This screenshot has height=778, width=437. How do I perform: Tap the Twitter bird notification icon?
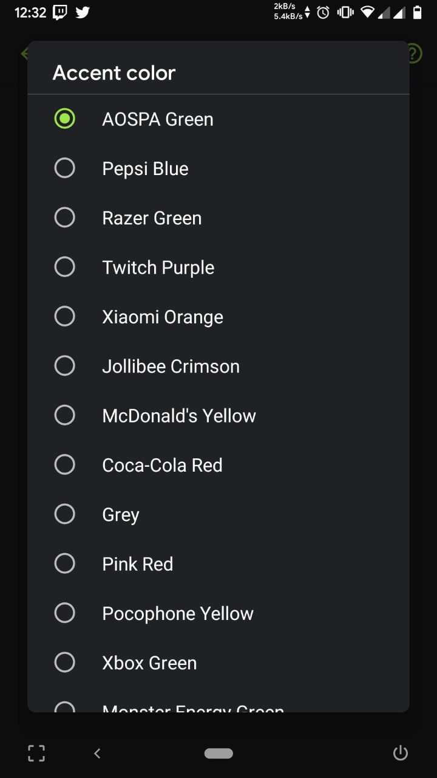(83, 12)
